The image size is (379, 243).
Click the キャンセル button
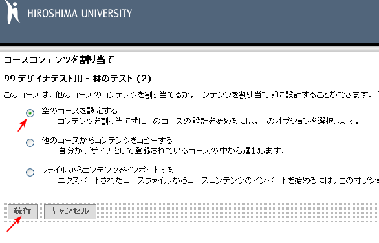coord(70,211)
